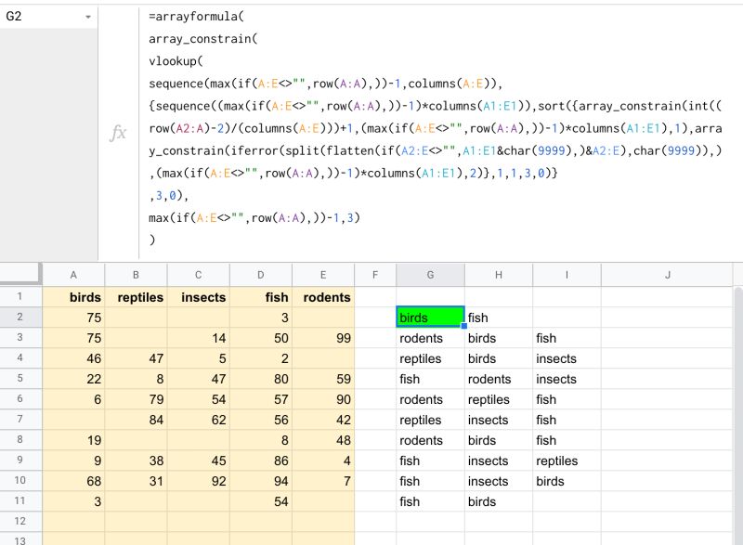Select column A header
The image size is (743, 545).
pos(73,275)
